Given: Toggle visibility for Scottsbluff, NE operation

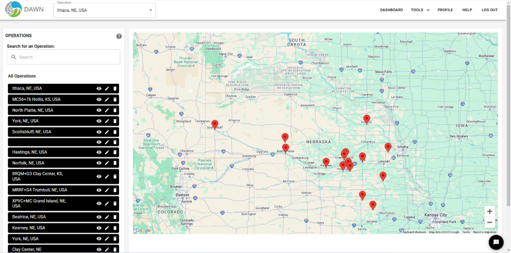Looking at the screenshot, I should [x=99, y=132].
